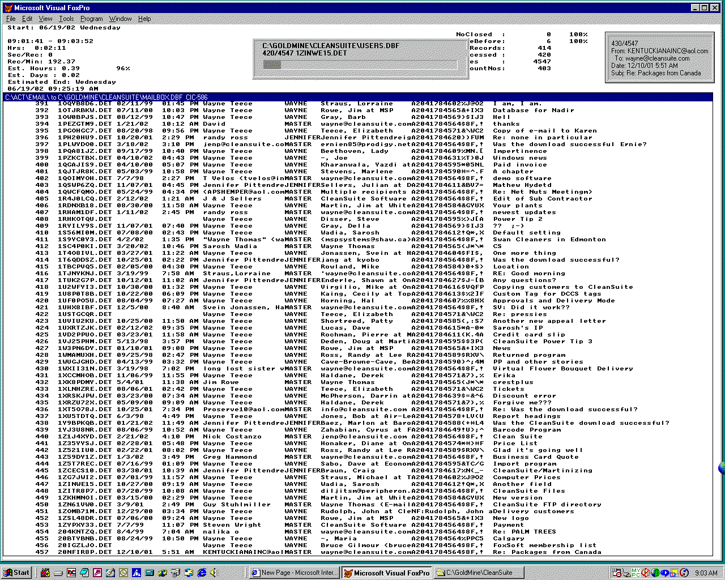
Task: Click the From: KENTUCKIANAINC@aol.com line
Action: 660,51
